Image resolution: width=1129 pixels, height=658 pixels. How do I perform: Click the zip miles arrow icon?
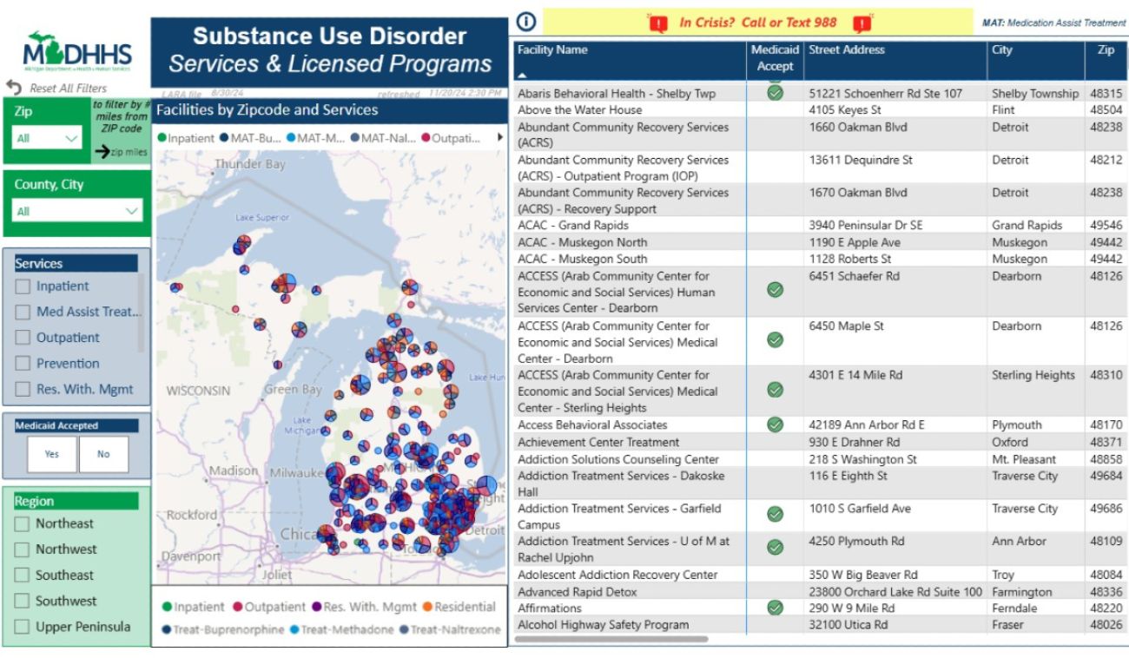click(102, 152)
